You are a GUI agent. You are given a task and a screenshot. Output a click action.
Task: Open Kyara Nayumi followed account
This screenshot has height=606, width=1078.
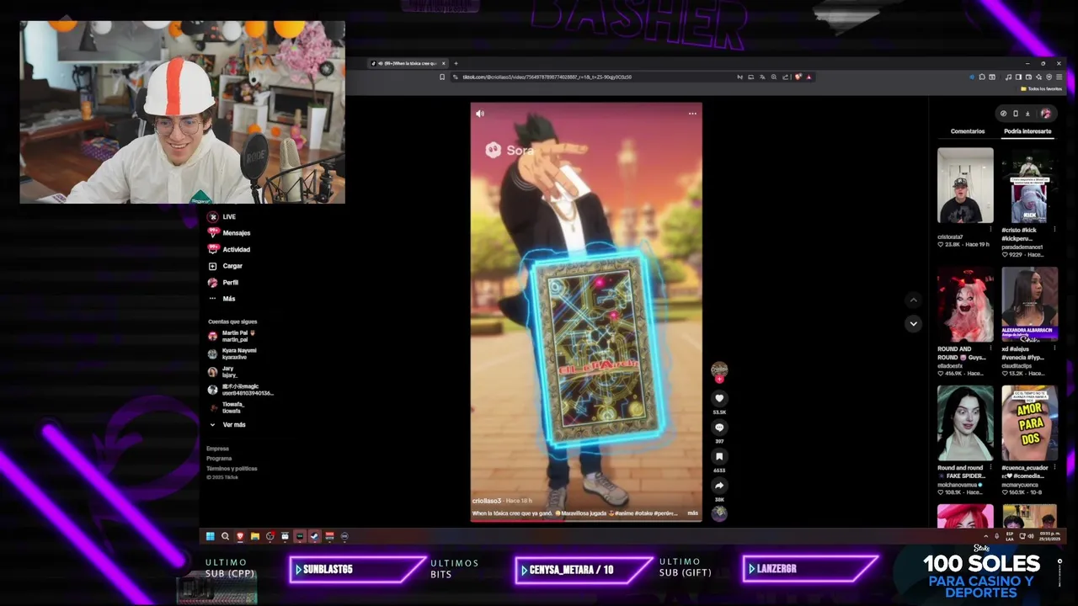[x=232, y=353]
